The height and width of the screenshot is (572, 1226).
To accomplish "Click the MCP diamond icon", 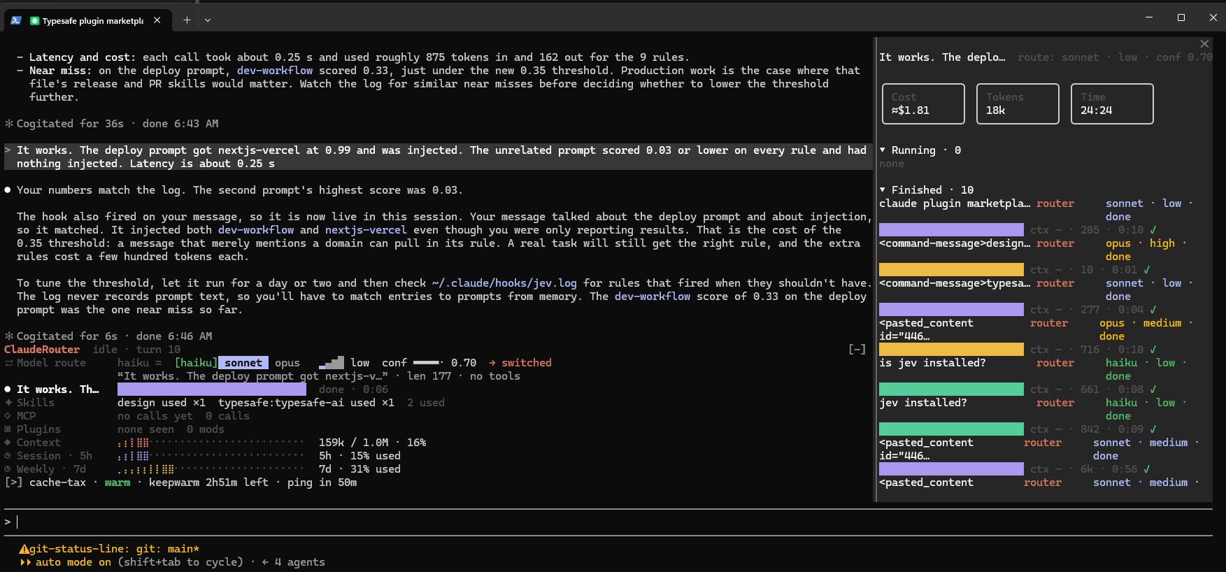I will pyautogui.click(x=8, y=416).
